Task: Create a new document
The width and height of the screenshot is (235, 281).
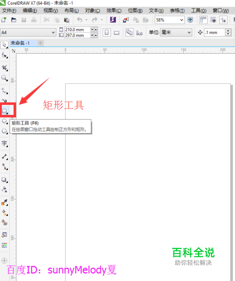Action: click(x=4, y=20)
